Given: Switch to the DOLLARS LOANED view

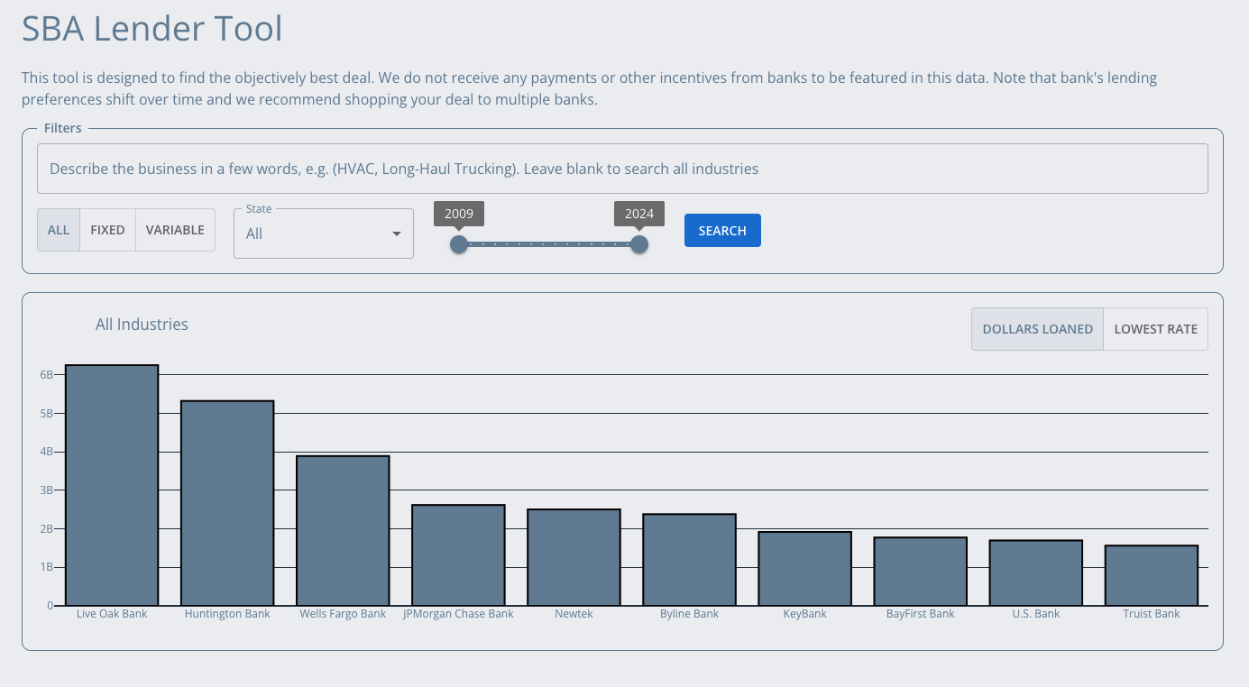Looking at the screenshot, I should point(1037,329).
